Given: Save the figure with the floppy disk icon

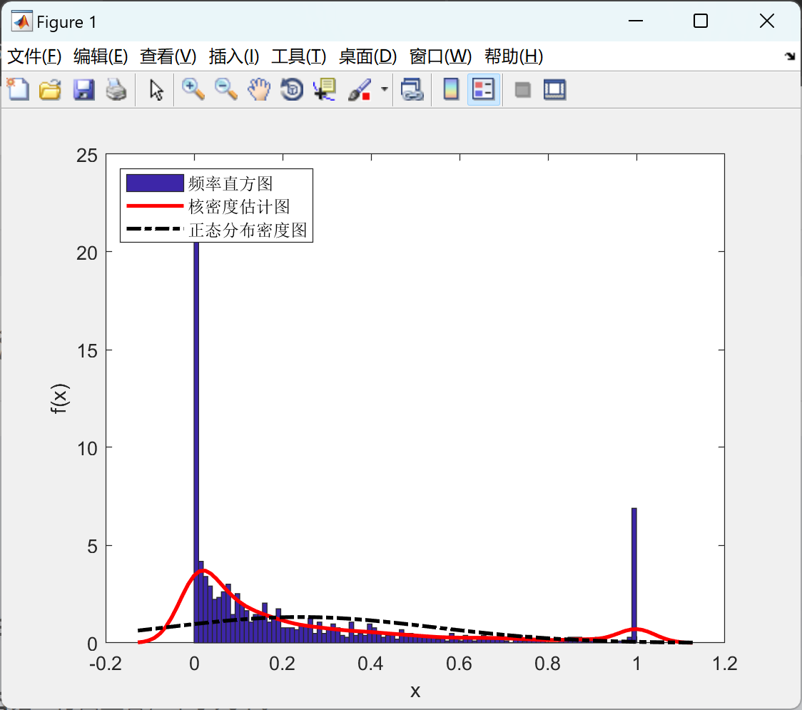Looking at the screenshot, I should tap(83, 89).
